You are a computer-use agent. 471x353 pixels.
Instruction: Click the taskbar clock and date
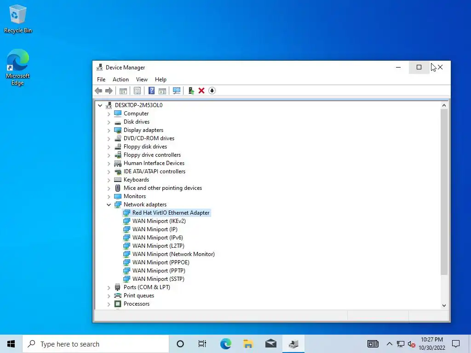[431, 344]
